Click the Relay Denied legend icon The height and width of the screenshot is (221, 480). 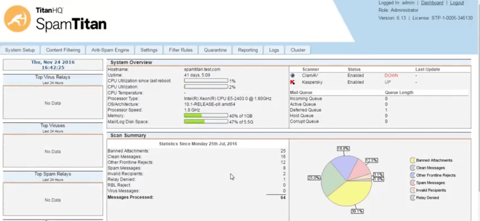pyautogui.click(x=412, y=198)
